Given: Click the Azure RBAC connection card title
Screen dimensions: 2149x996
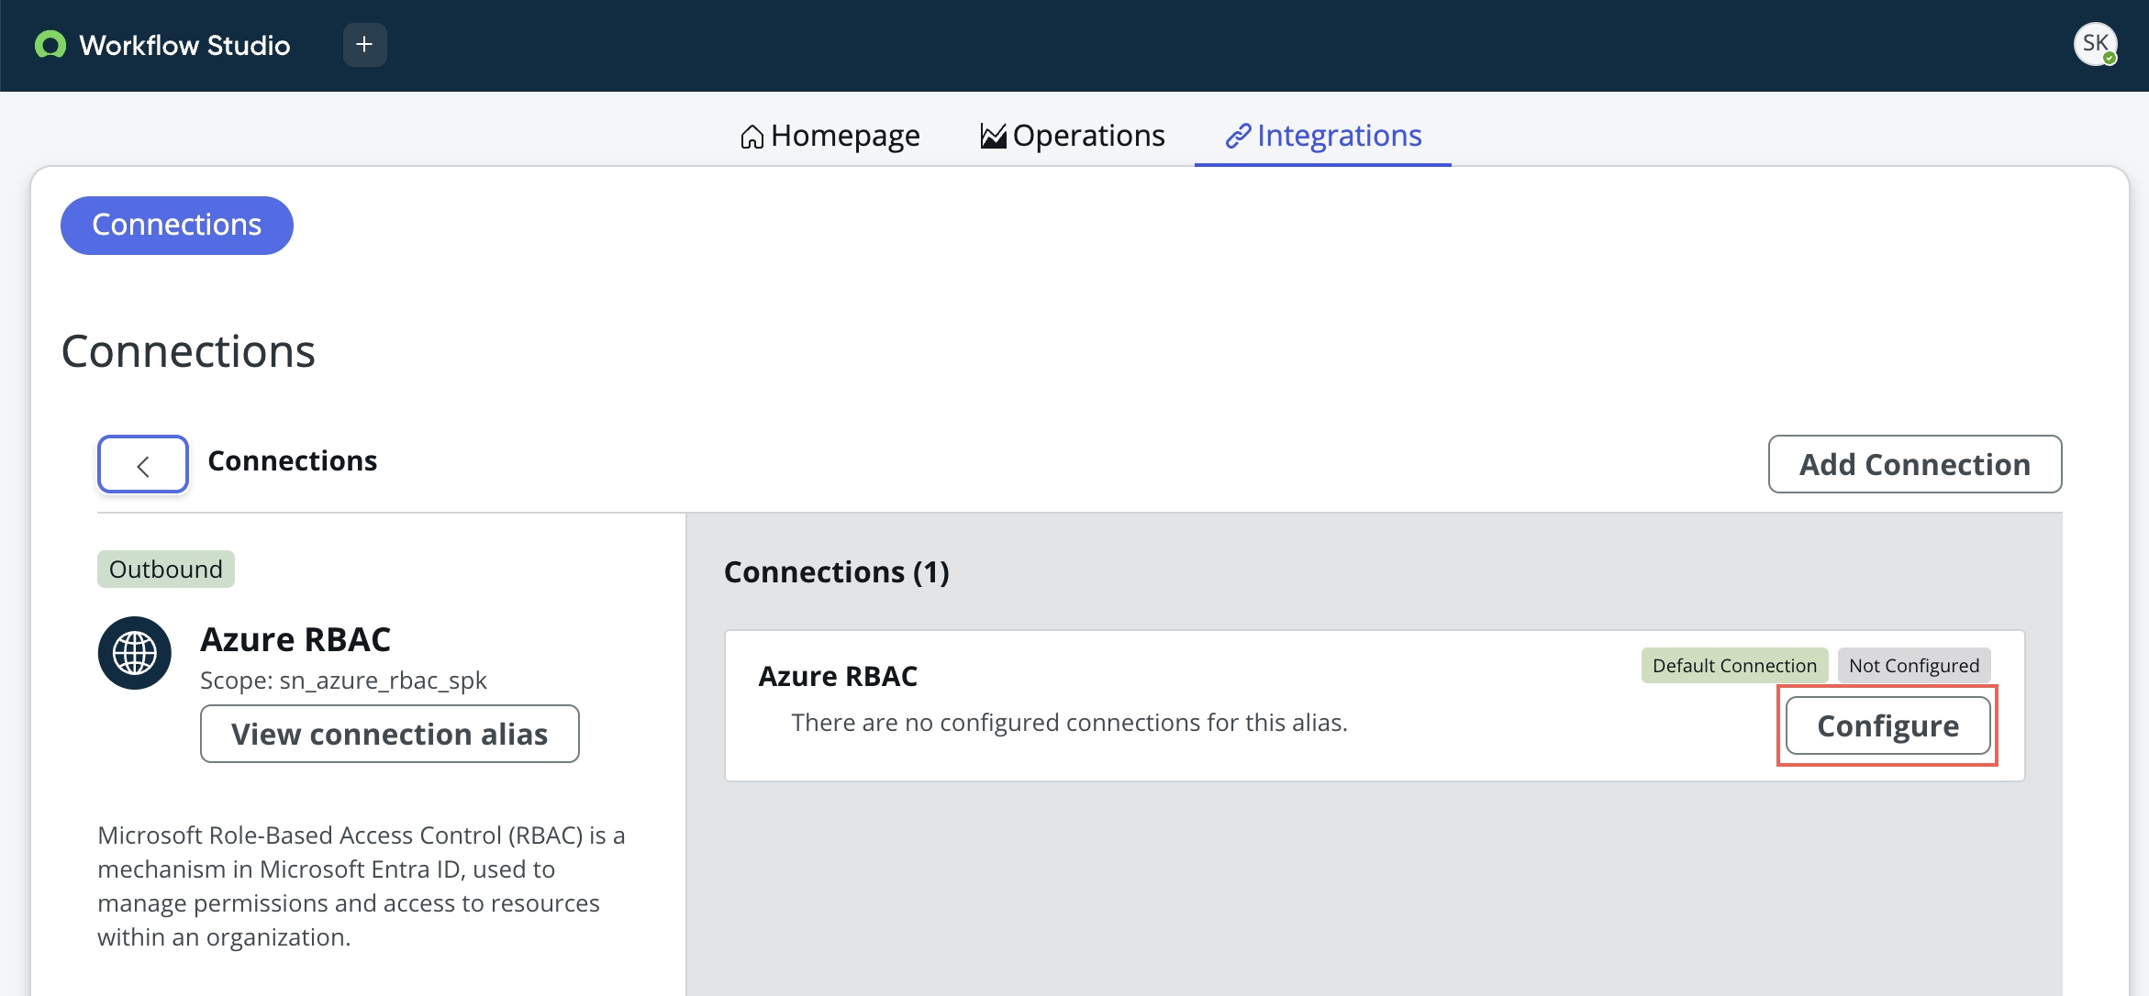Looking at the screenshot, I should coord(838,676).
